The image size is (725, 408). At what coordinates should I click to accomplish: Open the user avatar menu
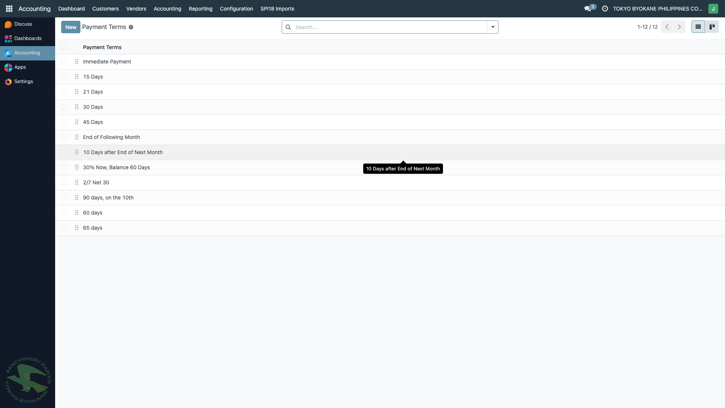coord(713,8)
